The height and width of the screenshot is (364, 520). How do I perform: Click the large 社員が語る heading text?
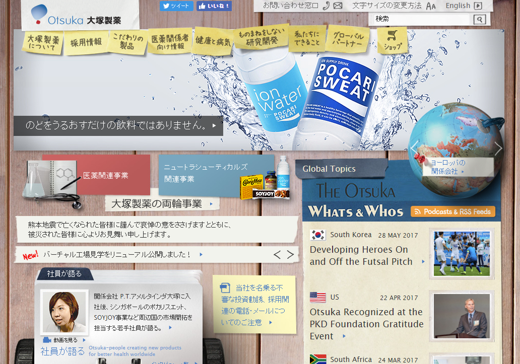[62, 351]
